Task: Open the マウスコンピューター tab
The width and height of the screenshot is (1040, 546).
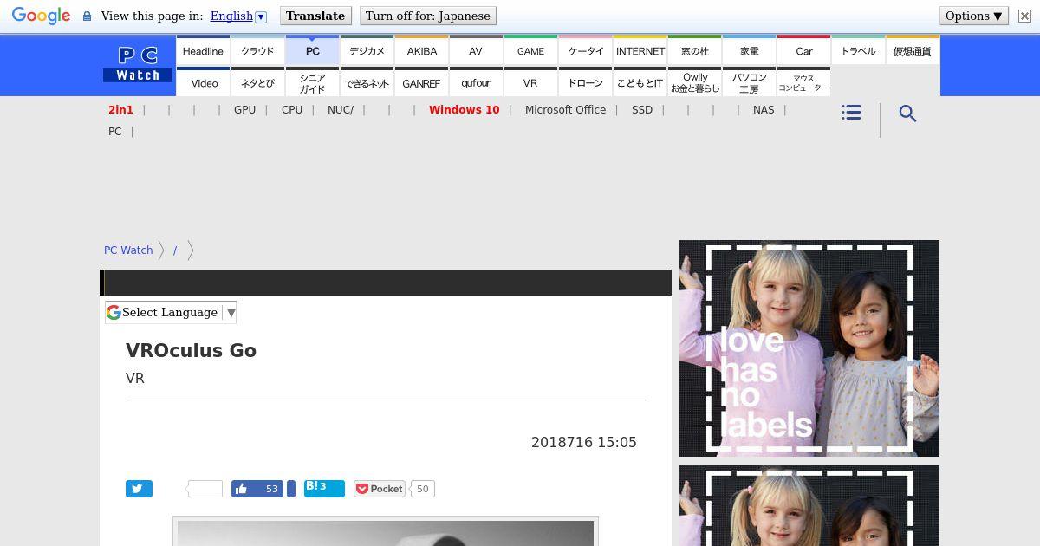Action: [x=803, y=82]
